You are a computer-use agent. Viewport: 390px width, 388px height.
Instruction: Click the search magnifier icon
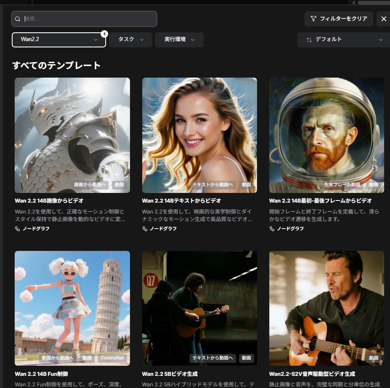click(x=18, y=19)
